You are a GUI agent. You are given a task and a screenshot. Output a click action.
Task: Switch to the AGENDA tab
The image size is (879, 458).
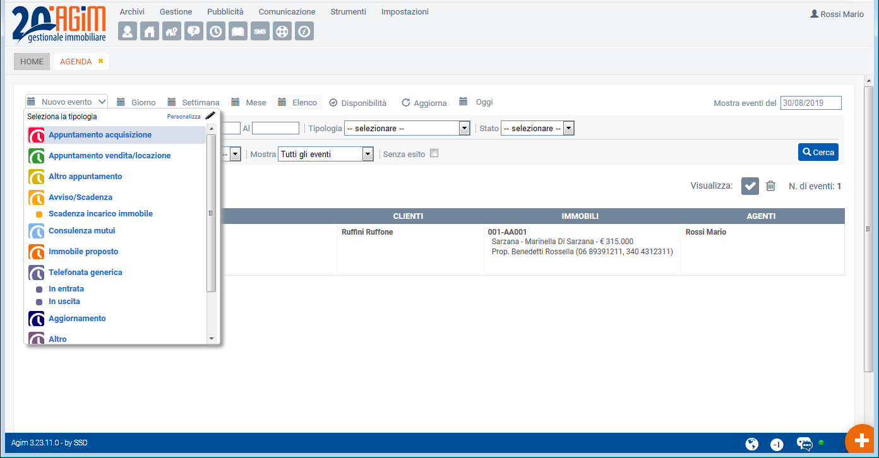tap(76, 61)
